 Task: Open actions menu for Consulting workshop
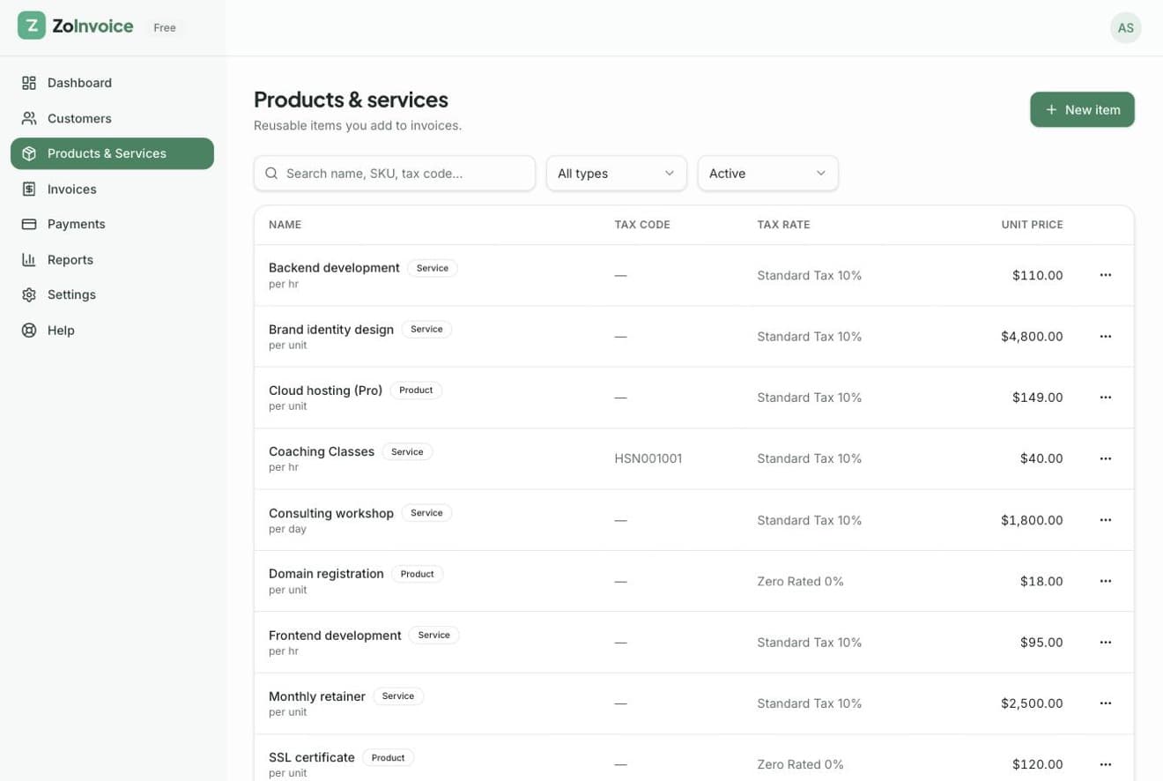pos(1106,520)
